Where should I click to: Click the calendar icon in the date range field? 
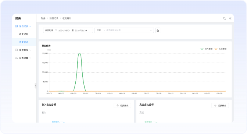(56, 30)
